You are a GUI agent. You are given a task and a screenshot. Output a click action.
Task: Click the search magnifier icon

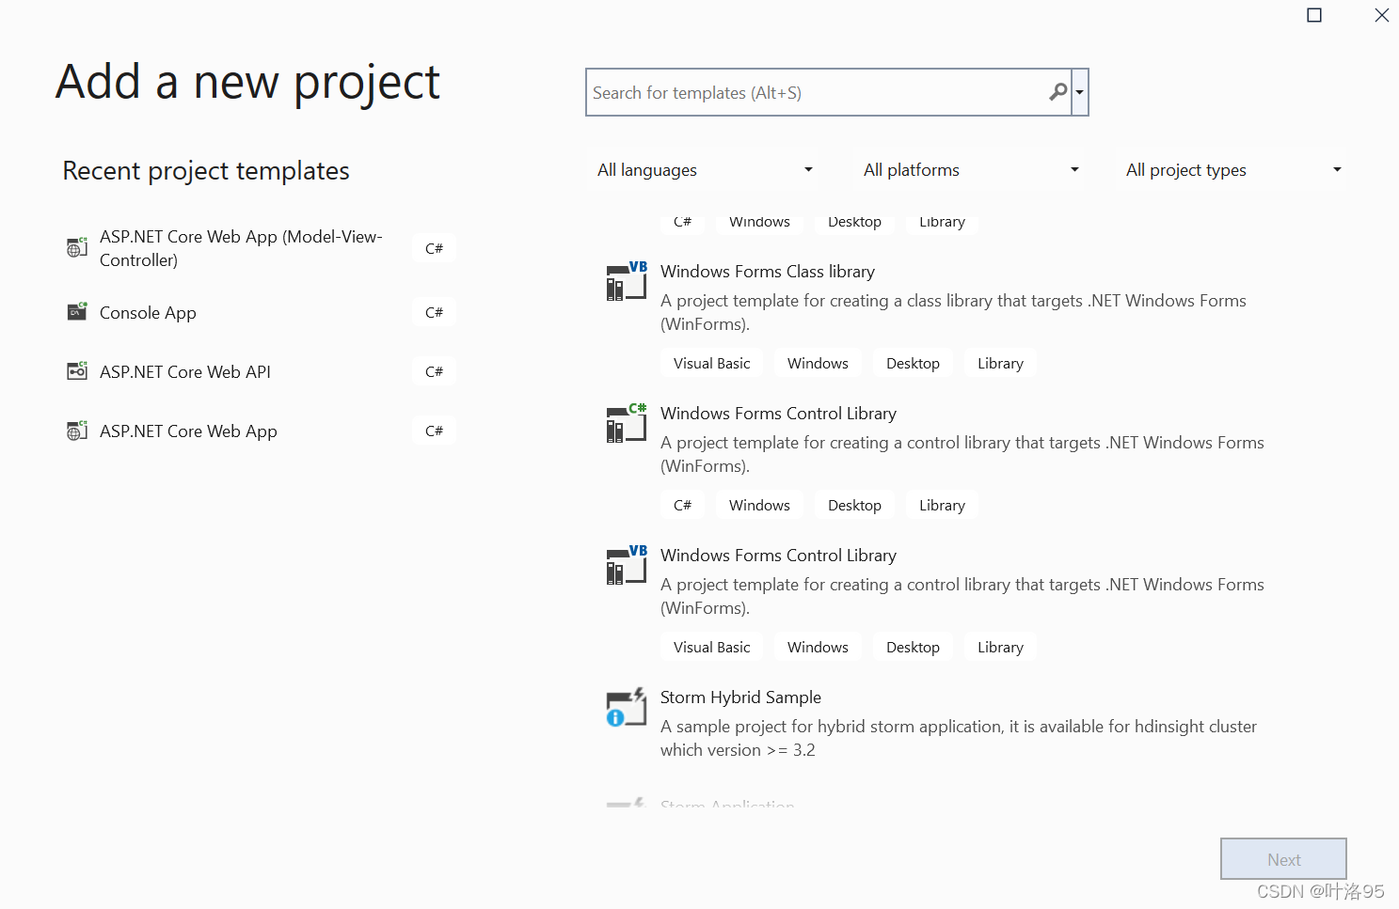[1058, 92]
